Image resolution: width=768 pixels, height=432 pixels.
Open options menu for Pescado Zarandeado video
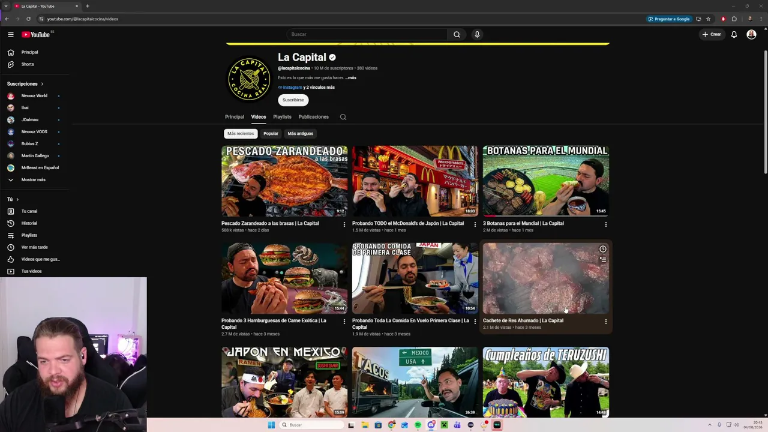pyautogui.click(x=344, y=224)
